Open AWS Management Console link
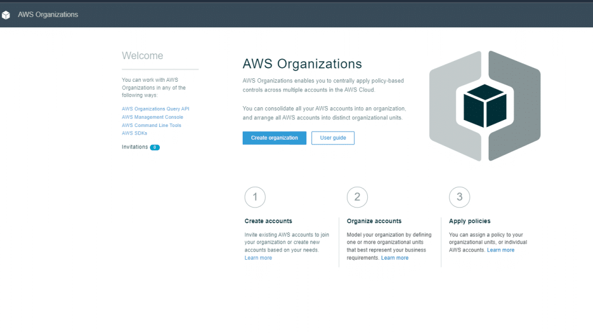593x334 pixels. coord(152,117)
